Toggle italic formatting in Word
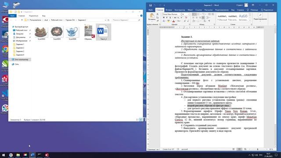The image size is (281, 158). click(x=167, y=18)
